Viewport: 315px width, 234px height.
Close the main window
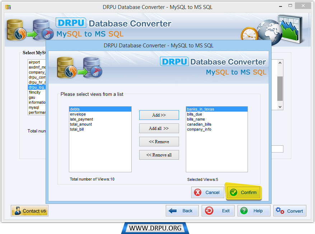point(303,6)
